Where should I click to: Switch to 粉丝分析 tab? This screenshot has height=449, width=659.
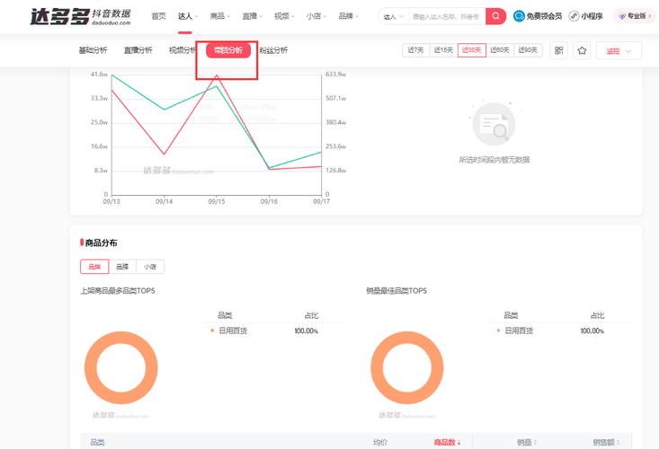[x=273, y=50]
